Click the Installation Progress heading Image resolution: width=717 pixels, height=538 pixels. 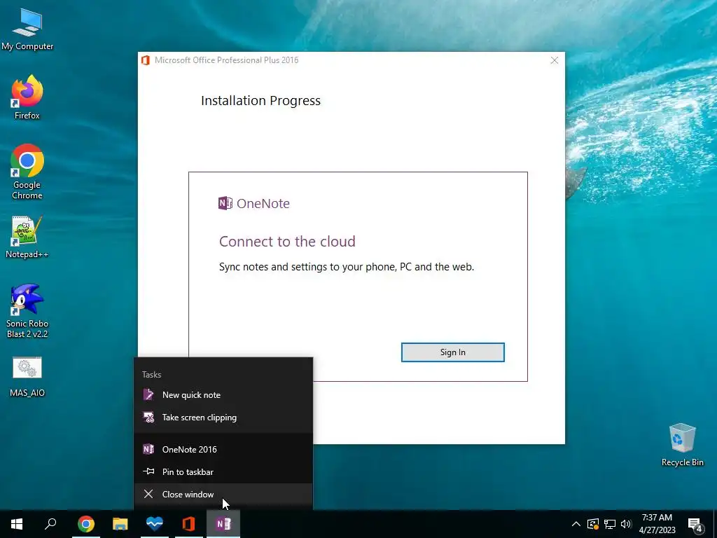pyautogui.click(x=260, y=101)
